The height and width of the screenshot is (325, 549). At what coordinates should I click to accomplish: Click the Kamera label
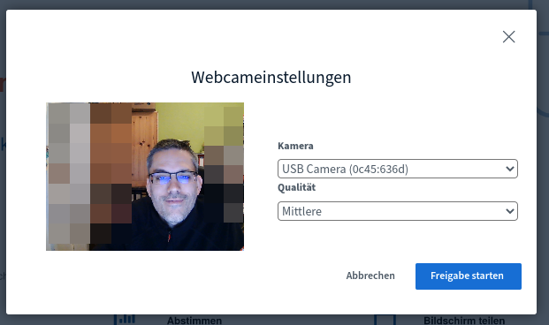[x=295, y=146]
